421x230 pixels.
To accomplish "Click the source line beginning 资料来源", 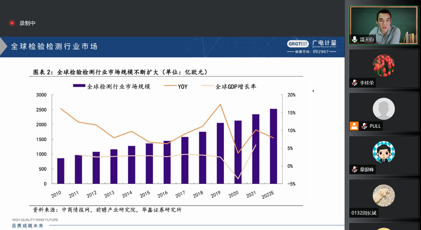I will point(108,210).
